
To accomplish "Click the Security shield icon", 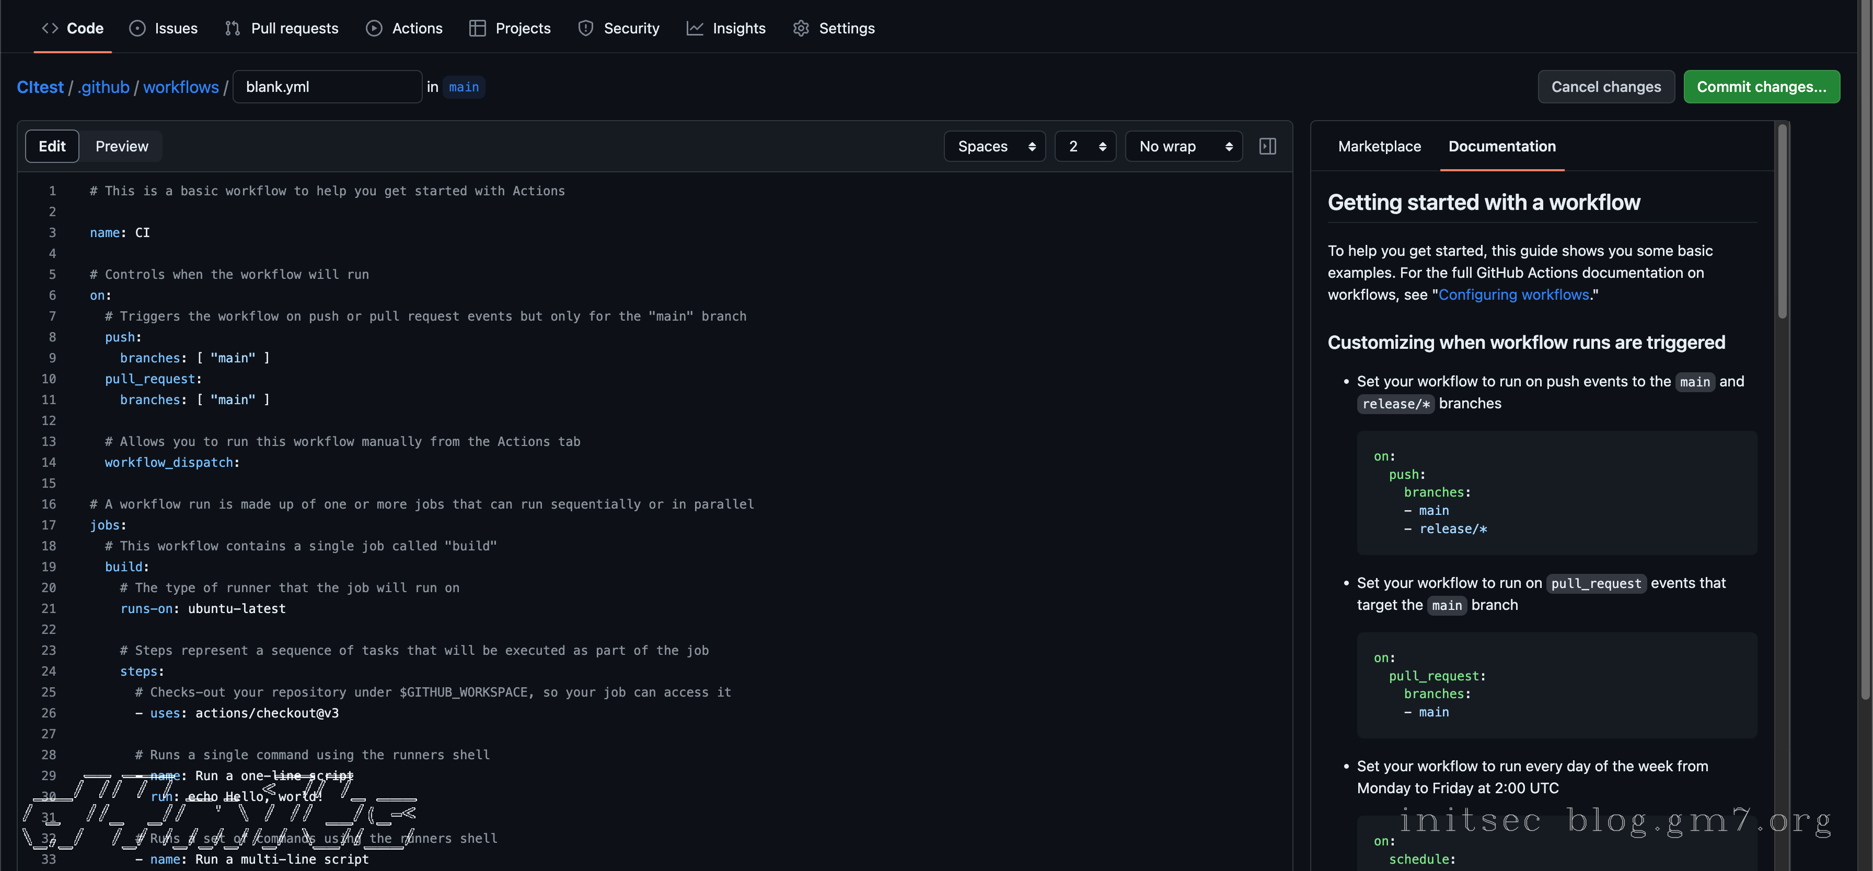I will (x=585, y=28).
